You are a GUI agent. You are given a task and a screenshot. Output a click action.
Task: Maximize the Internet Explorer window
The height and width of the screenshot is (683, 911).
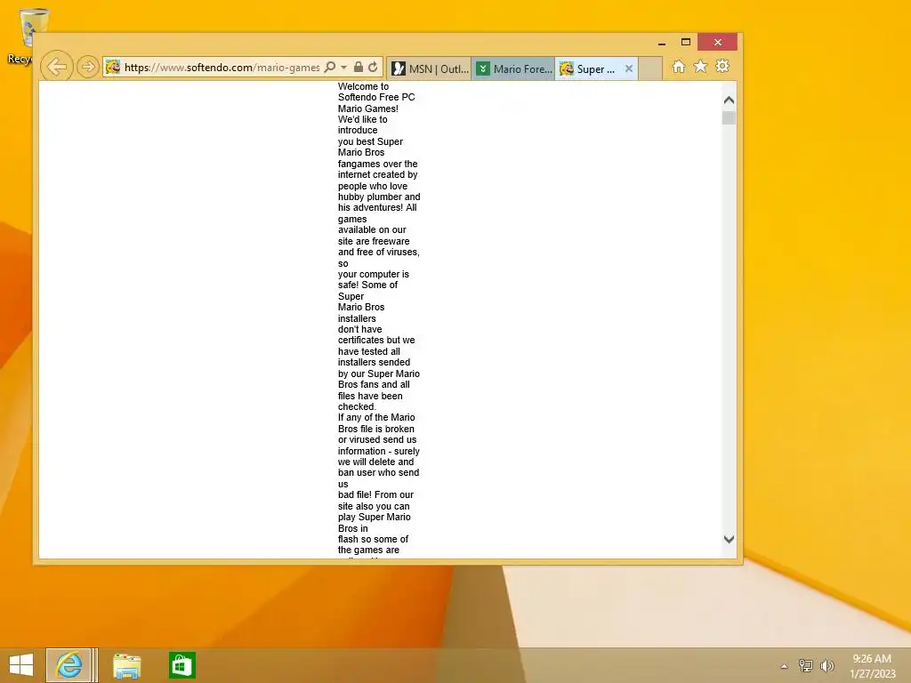[686, 42]
